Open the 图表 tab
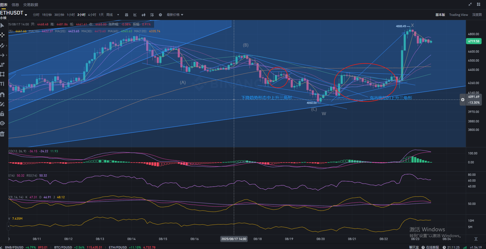 4,5
